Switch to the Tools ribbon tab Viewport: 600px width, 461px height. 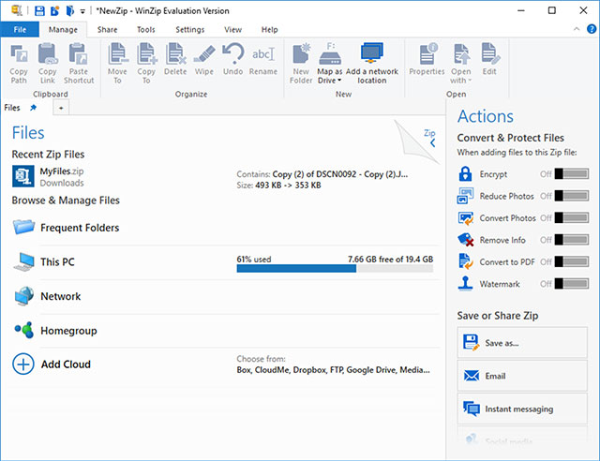tap(146, 29)
